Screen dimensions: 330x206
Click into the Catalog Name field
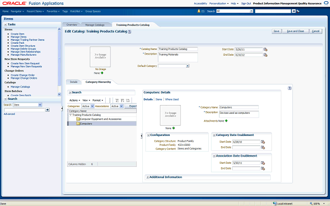coord(178,49)
